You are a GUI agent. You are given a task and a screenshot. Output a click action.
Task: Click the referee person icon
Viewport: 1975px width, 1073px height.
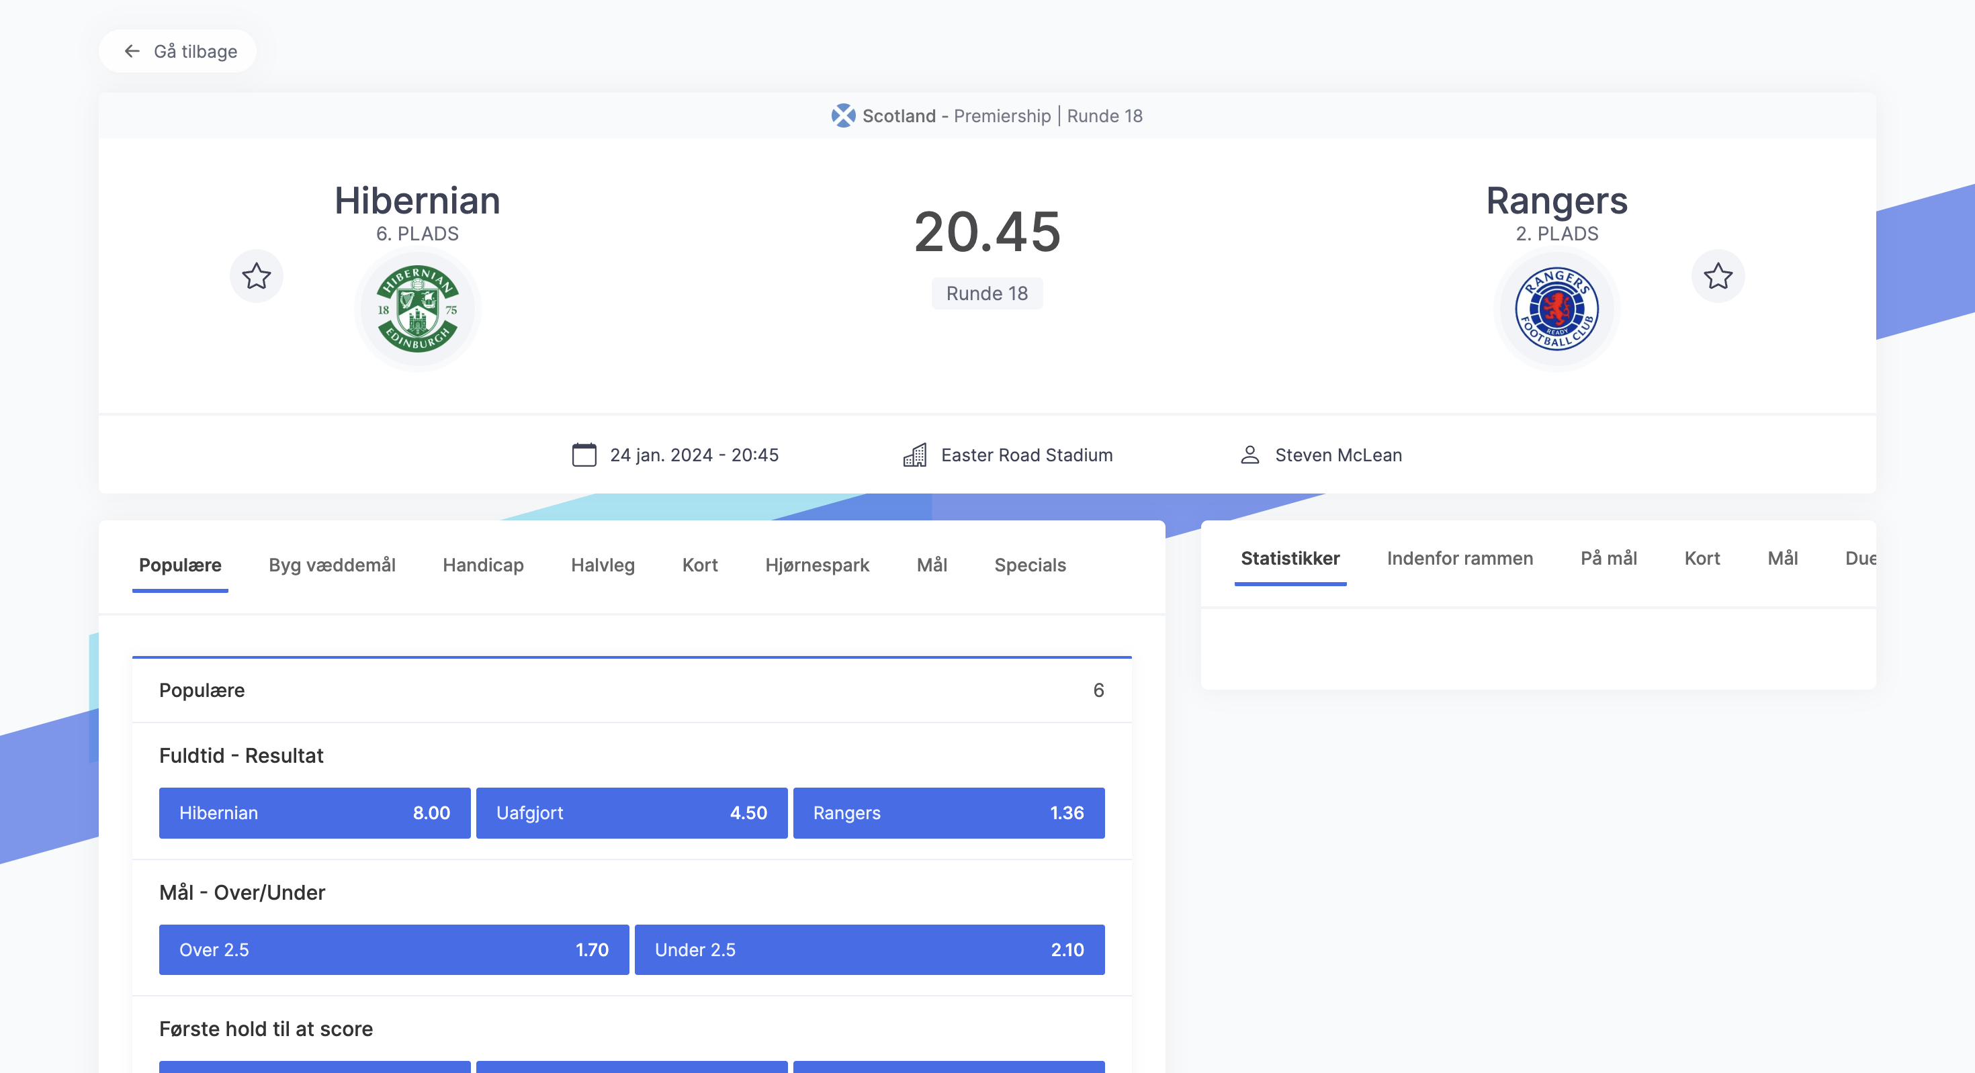tap(1249, 455)
